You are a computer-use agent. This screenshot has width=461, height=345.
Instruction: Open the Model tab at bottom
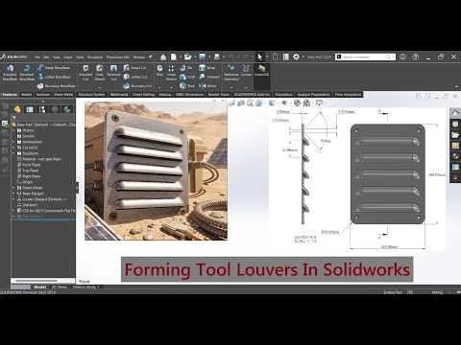pos(40,287)
